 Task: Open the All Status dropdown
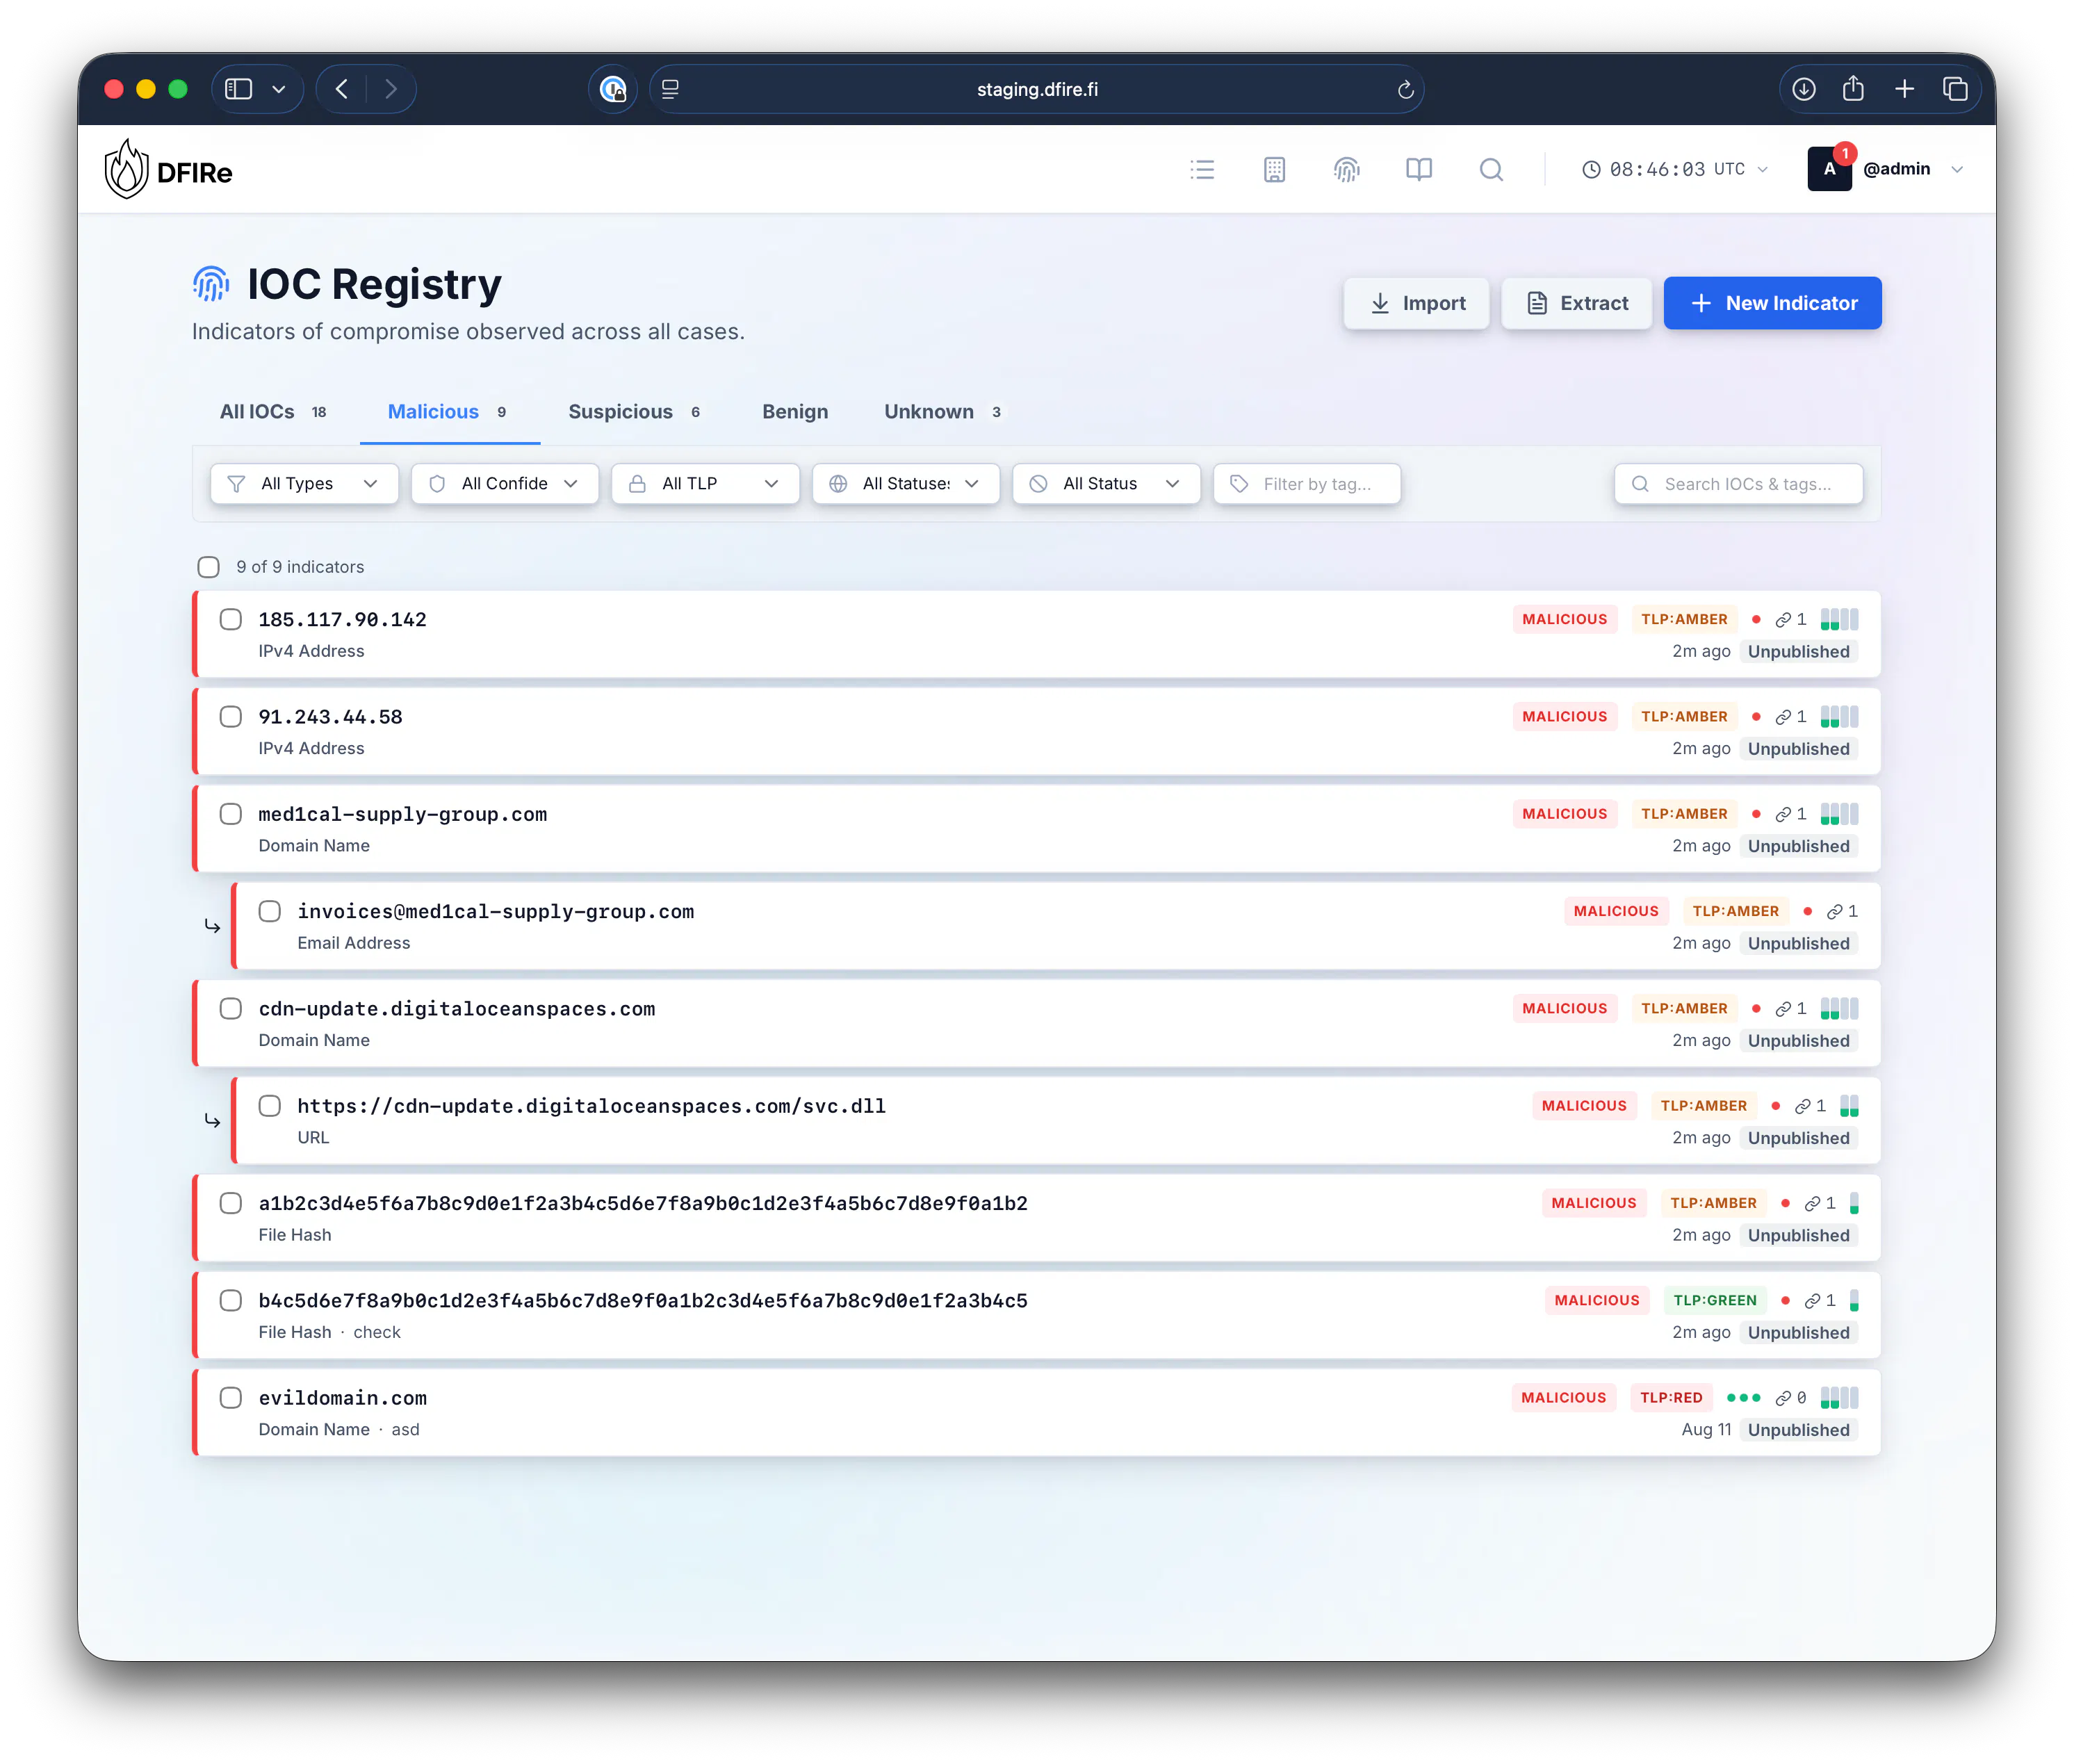click(1106, 484)
